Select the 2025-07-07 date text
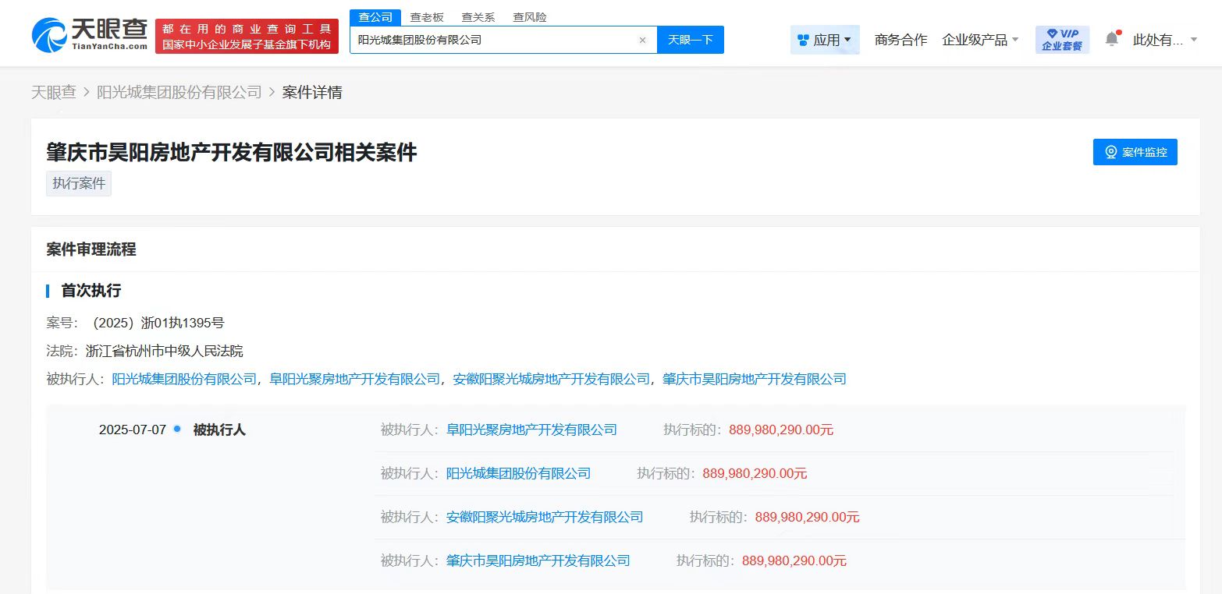The width and height of the screenshot is (1222, 594). point(133,430)
